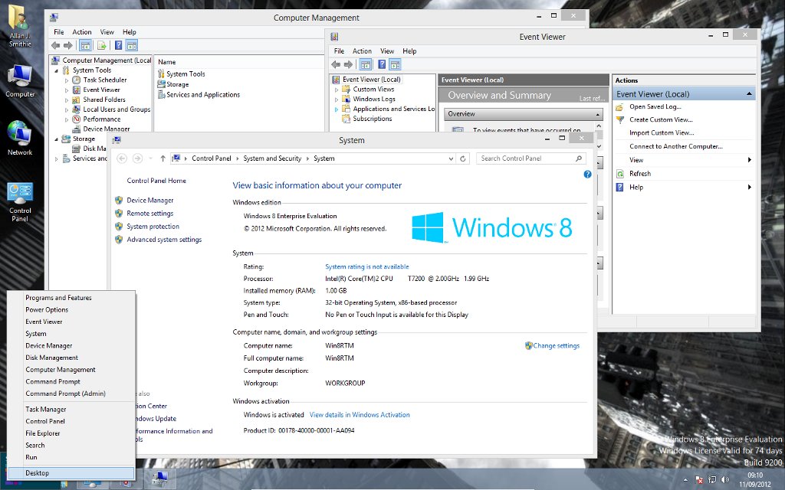This screenshot has height=490, width=785.
Task: Click blue Help icon in Computer Management toolbar
Action: tap(118, 45)
